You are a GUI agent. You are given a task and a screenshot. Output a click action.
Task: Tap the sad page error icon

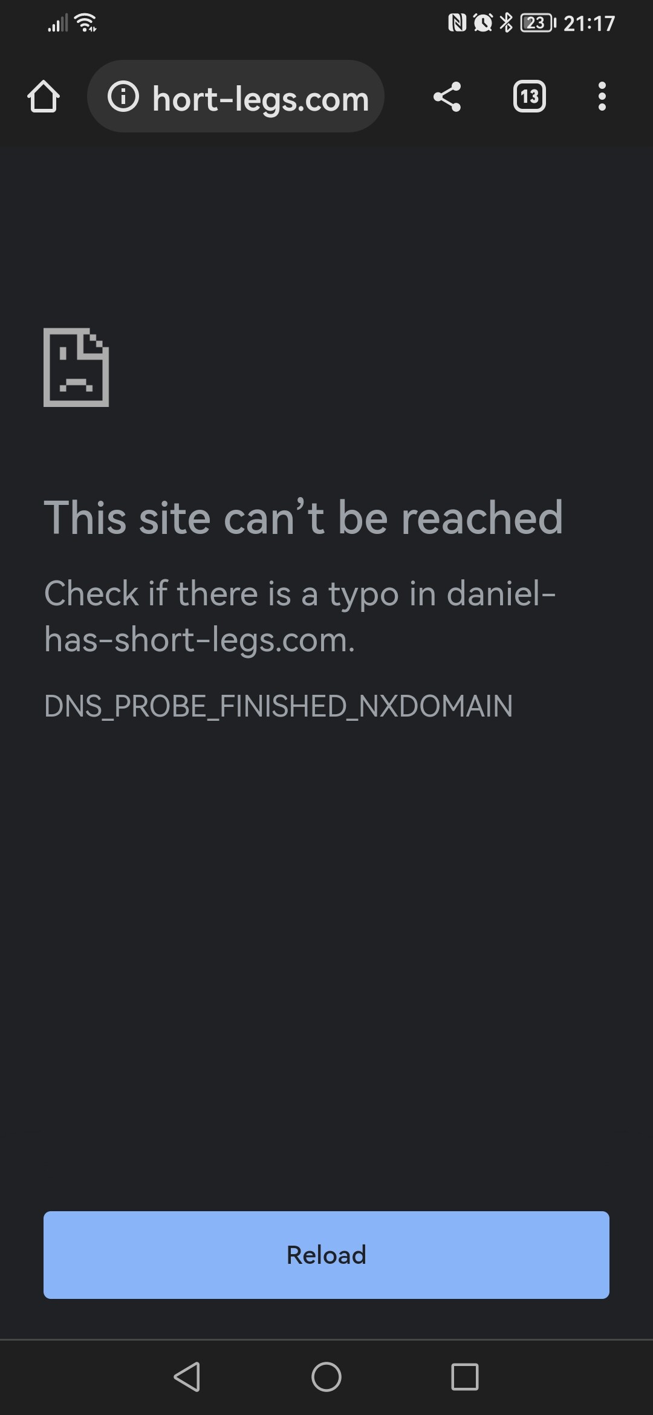pyautogui.click(x=76, y=367)
